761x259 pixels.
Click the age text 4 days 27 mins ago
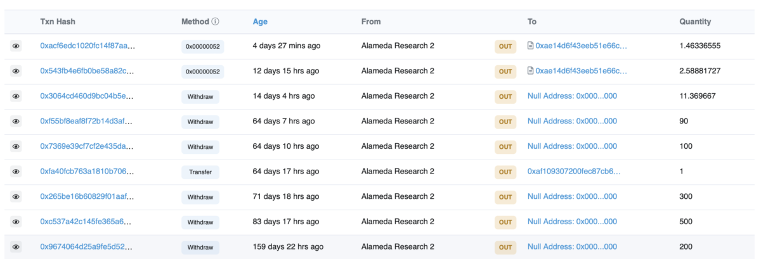(x=286, y=46)
